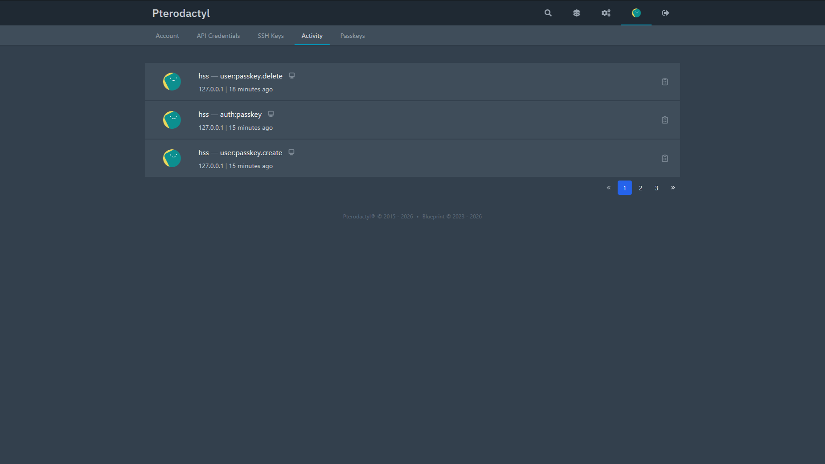
Task: Filter by the user:passkey.create event link
Action: pyautogui.click(x=251, y=152)
